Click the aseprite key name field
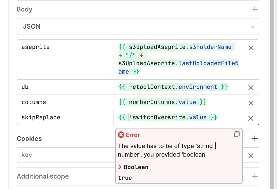This screenshot has width=277, height=189. (65, 47)
